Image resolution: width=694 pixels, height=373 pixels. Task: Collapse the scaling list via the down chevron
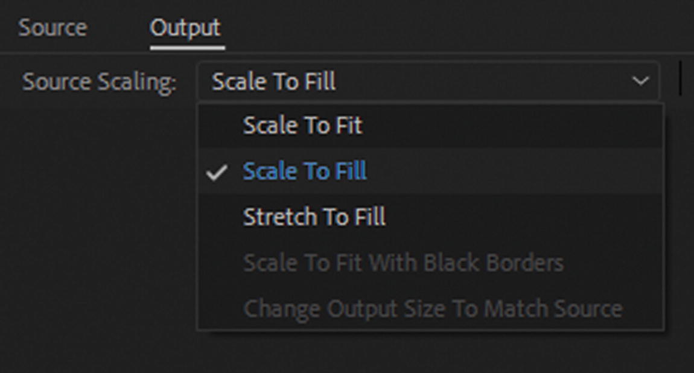640,81
